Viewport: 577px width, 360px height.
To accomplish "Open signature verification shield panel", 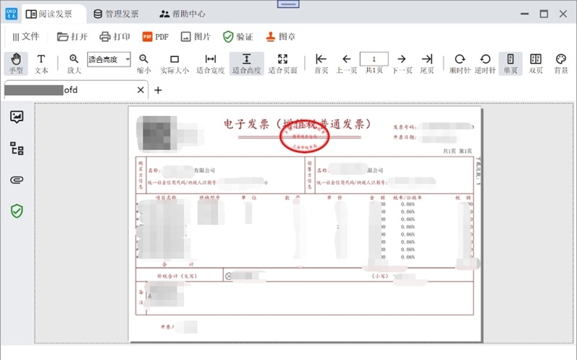I will point(17,211).
